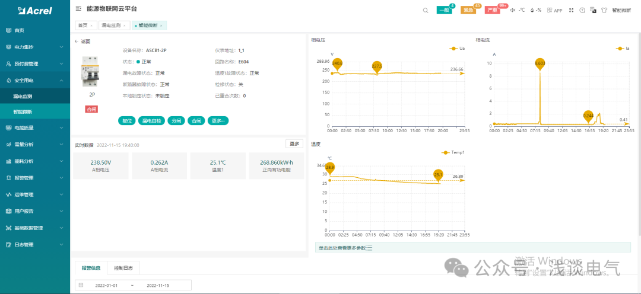Change theme with the shirt icon
Viewport: 641px width, 294px height.
(x=604, y=10)
